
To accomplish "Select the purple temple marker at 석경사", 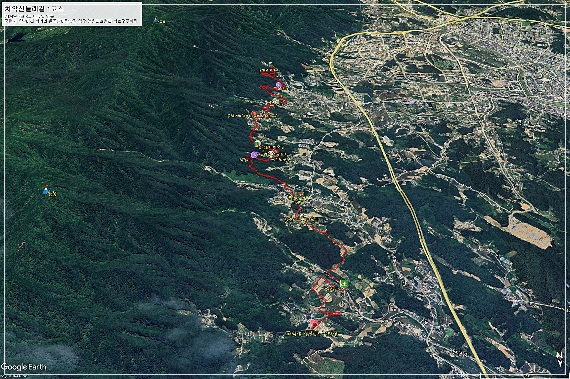I will [x=254, y=155].
